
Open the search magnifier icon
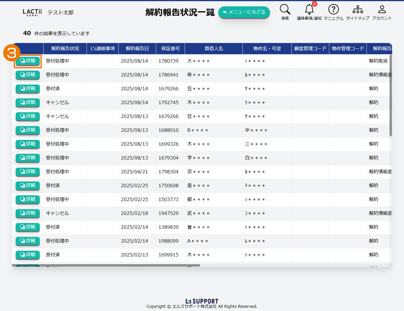click(x=285, y=10)
